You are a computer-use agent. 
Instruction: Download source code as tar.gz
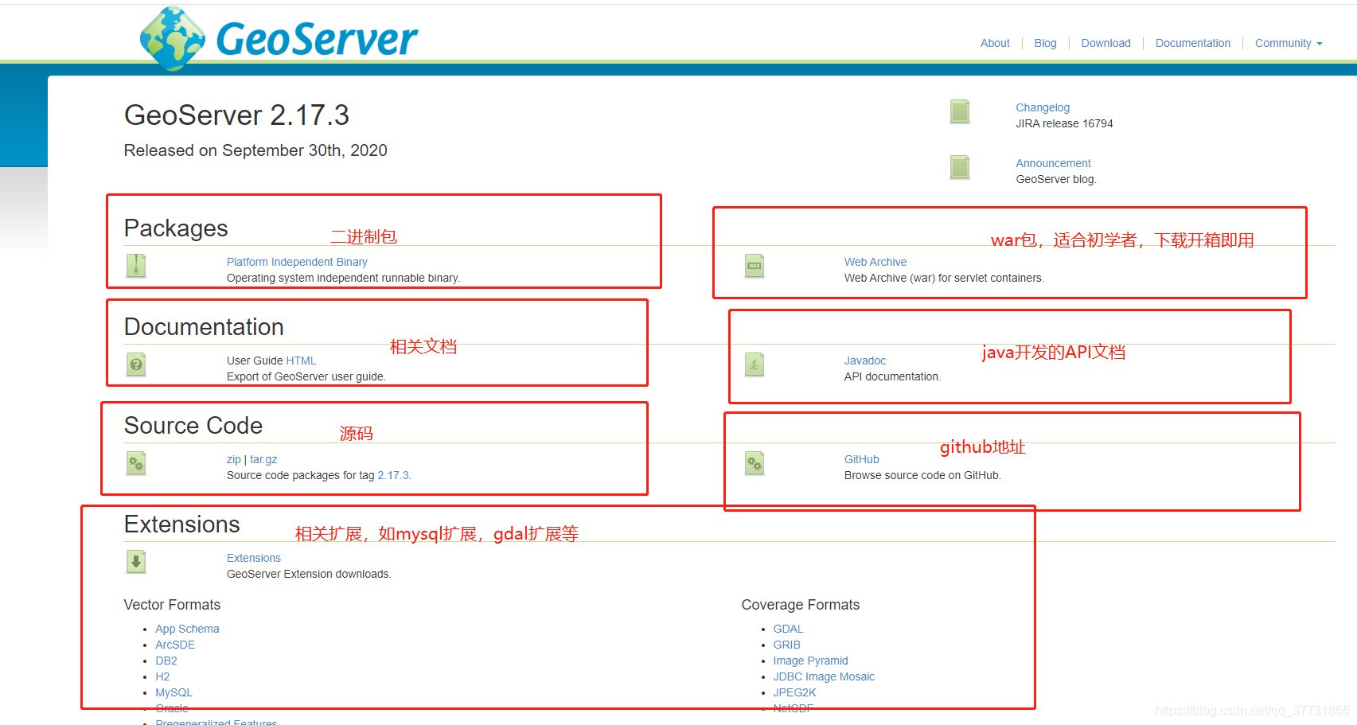coord(263,459)
